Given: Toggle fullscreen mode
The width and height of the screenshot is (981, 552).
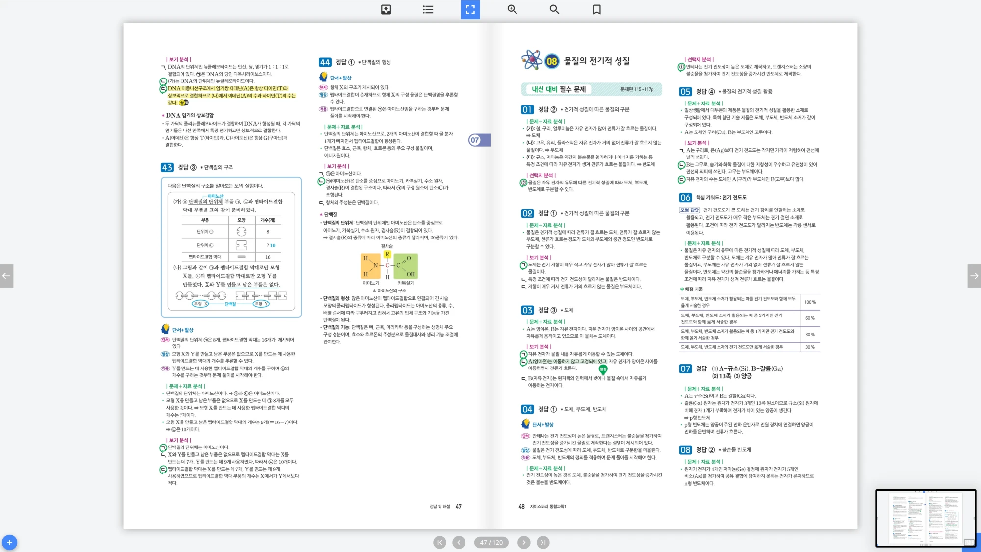Looking at the screenshot, I should click(470, 9).
